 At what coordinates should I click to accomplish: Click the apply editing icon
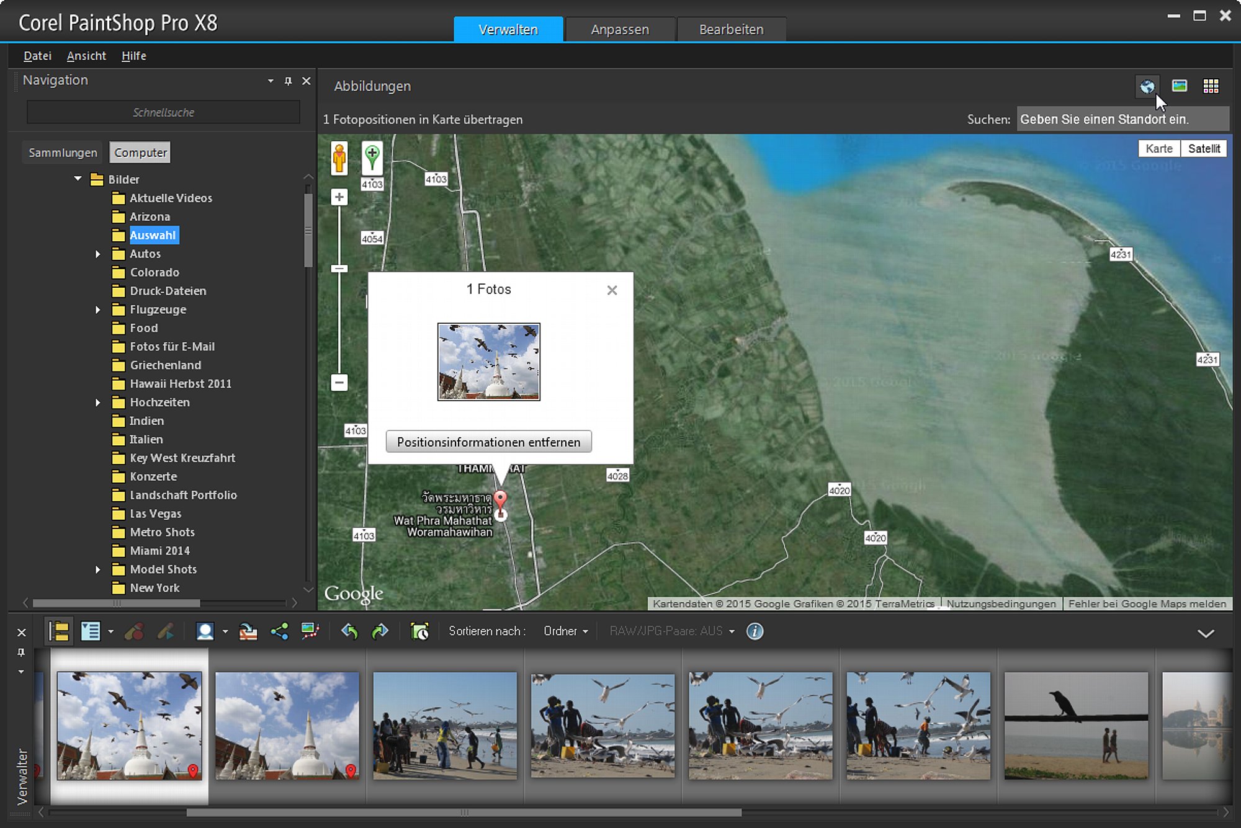point(166,631)
